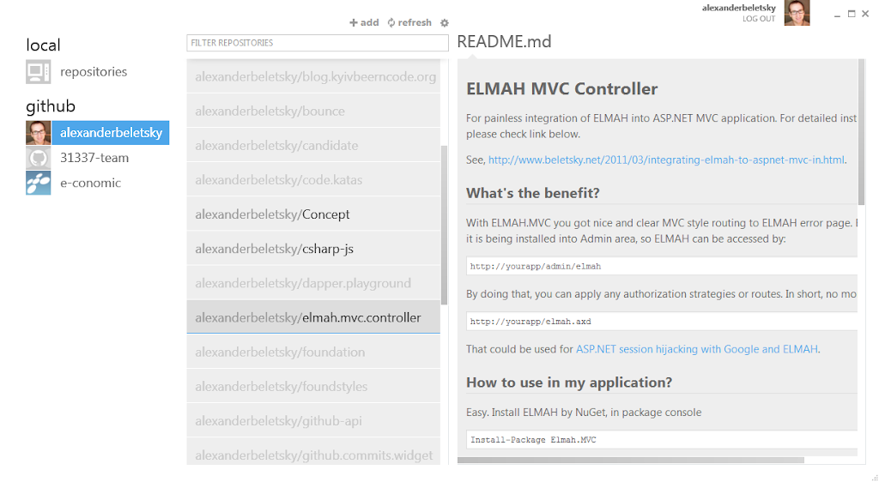
Task: Click alexanderbeletsky avatar in github sidebar
Action: pyautogui.click(x=38, y=133)
